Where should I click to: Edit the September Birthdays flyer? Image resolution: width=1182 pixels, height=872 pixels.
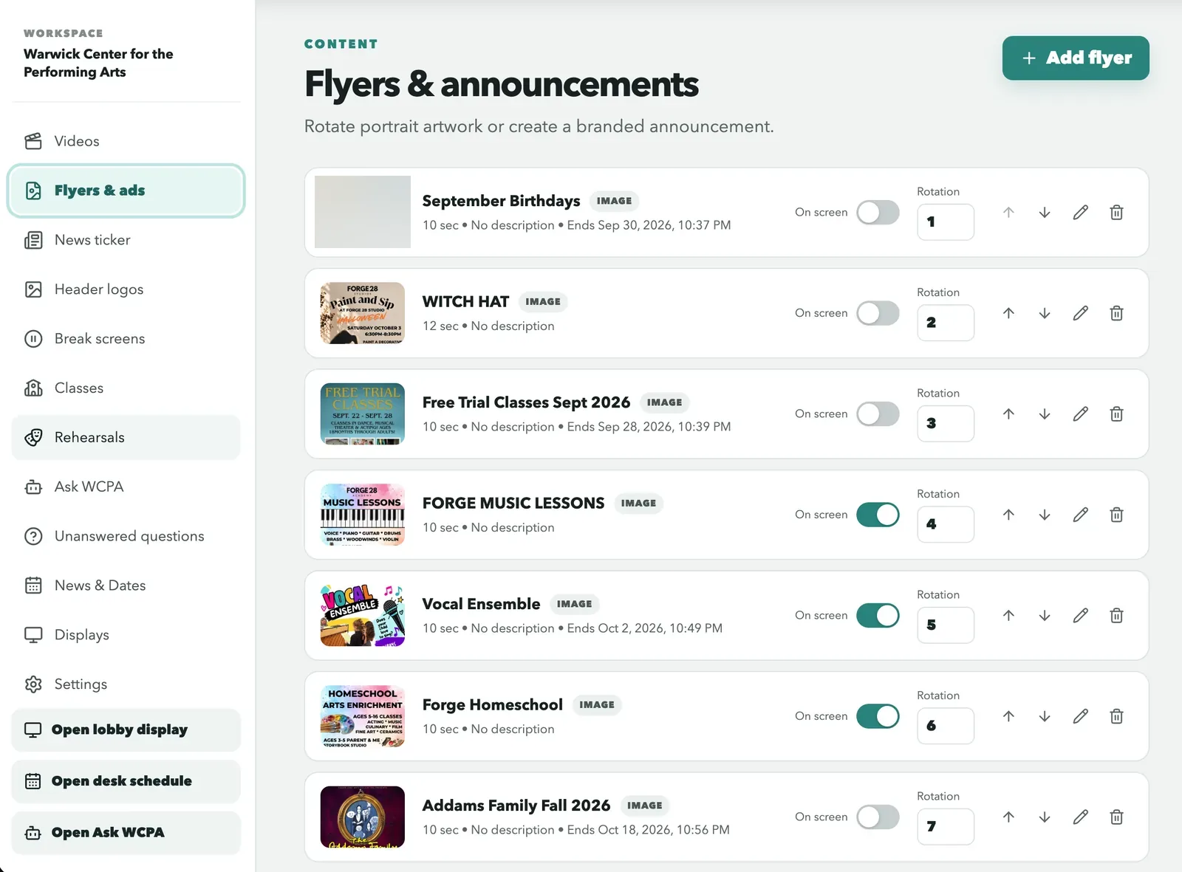pyautogui.click(x=1080, y=213)
